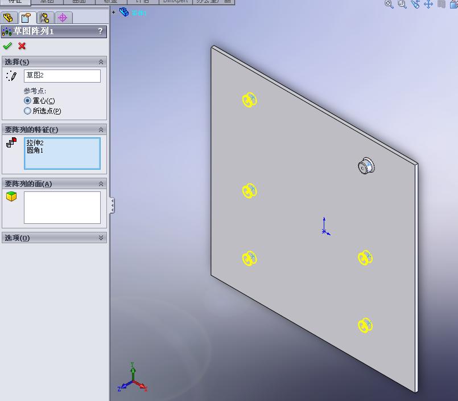Open help for 草图阵列1 panel
Screen dimensions: 458x401
100,31
